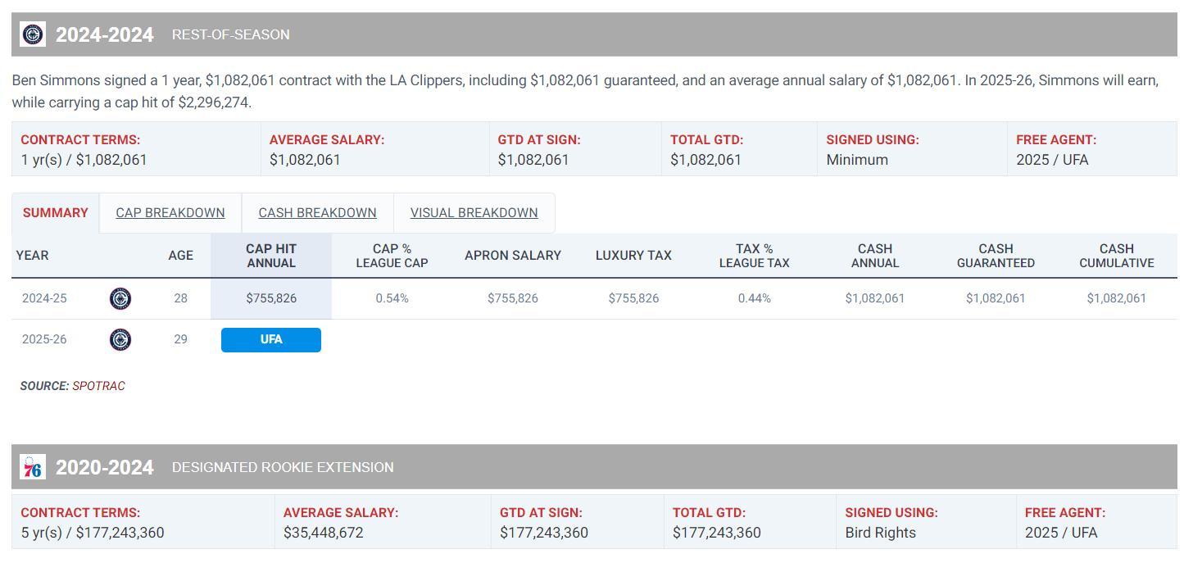Click the blue UFA badge for 2025-26

click(271, 339)
